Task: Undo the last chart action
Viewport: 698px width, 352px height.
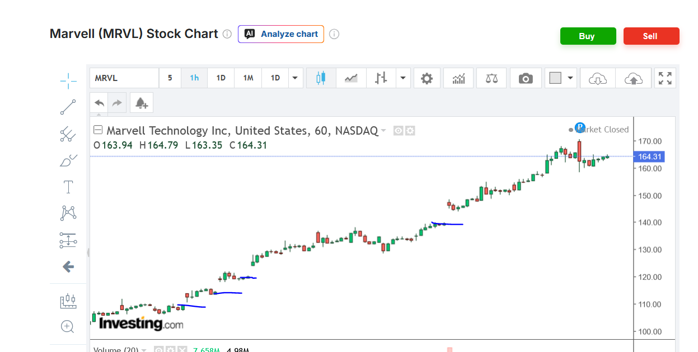Action: 99,103
